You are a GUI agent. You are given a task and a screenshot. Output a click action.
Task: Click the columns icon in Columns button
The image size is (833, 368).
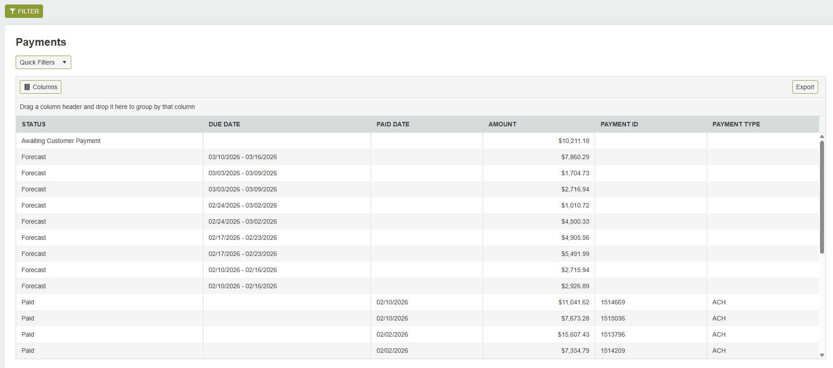click(27, 87)
